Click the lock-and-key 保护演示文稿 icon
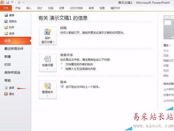Image resolution: width=174 pixels, height=131 pixels. click(x=47, y=32)
